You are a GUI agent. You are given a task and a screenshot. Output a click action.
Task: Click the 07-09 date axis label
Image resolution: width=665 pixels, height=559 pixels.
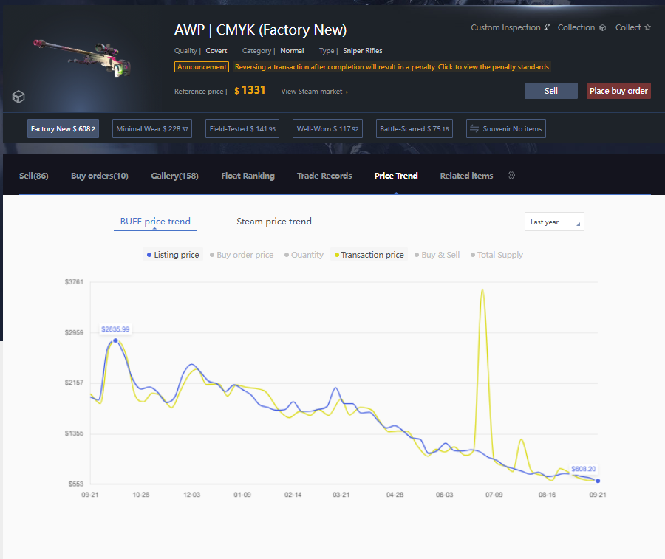(x=494, y=495)
